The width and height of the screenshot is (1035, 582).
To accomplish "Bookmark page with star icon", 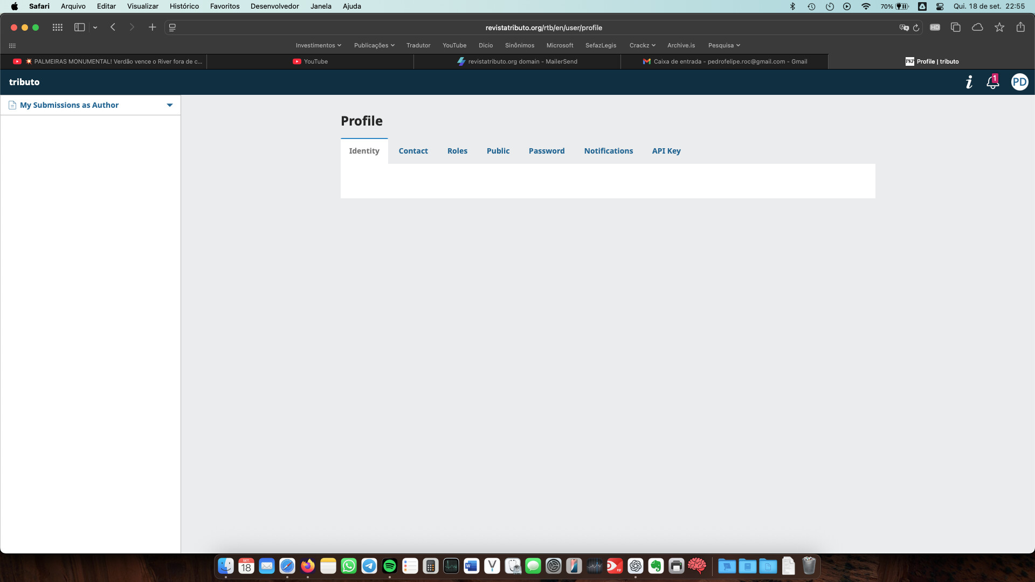I will click(999, 27).
